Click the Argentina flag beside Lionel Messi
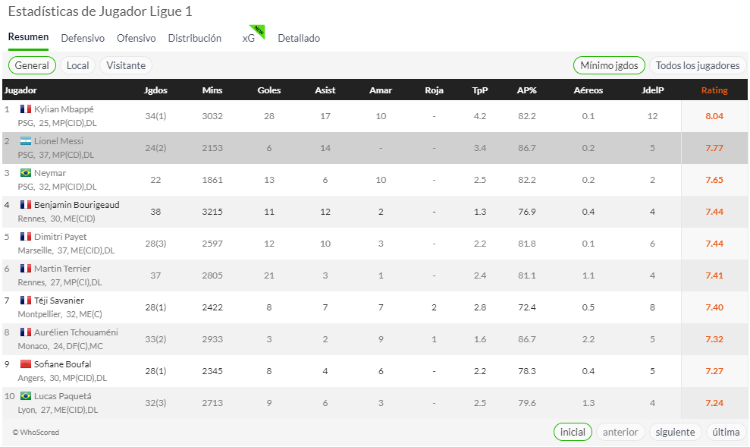Image resolution: width=750 pixels, height=447 pixels. pyautogui.click(x=25, y=140)
